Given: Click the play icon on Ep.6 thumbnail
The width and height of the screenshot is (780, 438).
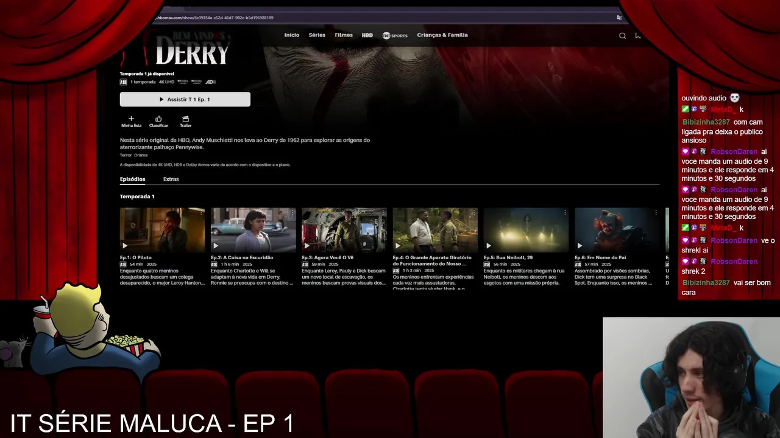Looking at the screenshot, I should (x=580, y=246).
